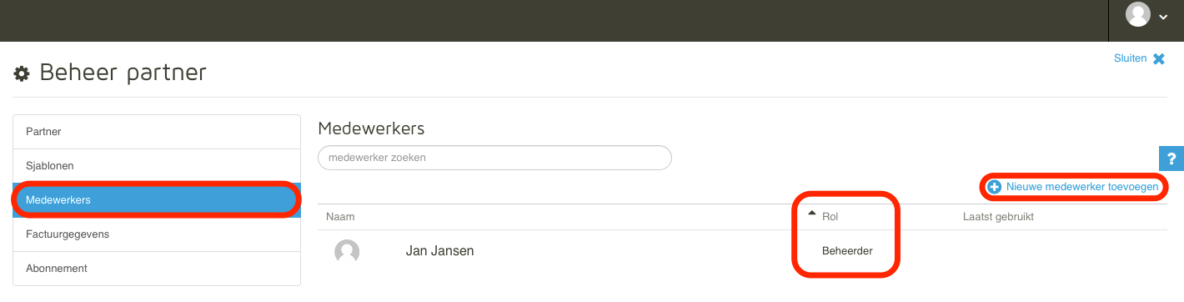This screenshot has width=1184, height=302.
Task: Select the Medewerkers menu item
Action: [157, 200]
